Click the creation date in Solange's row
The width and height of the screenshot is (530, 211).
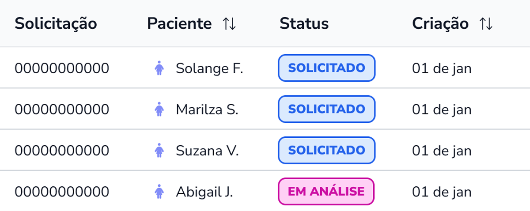coord(442,69)
